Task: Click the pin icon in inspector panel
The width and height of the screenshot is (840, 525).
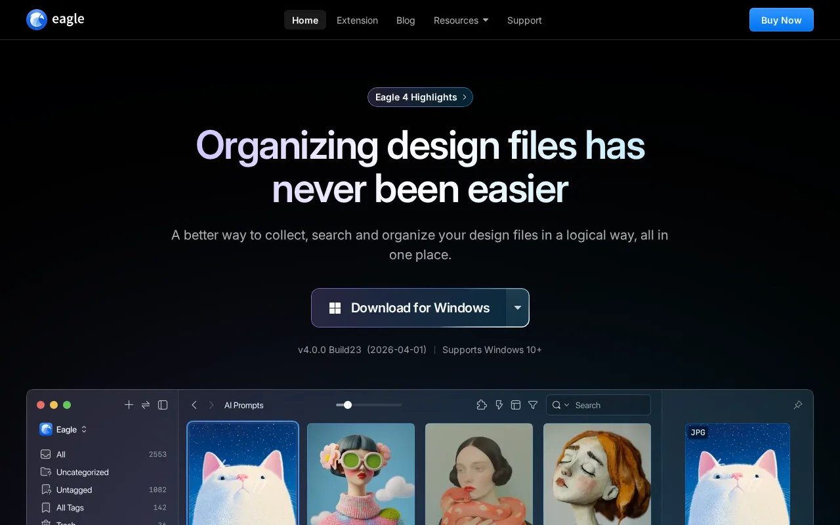Action: [798, 405]
